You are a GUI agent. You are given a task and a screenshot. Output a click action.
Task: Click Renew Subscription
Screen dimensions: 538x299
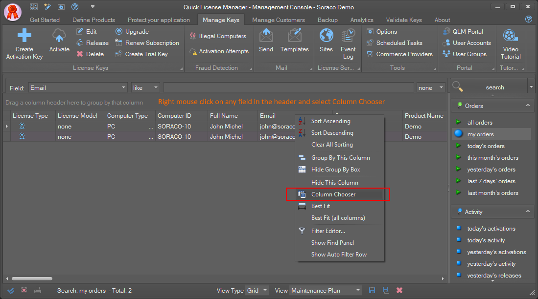click(147, 43)
